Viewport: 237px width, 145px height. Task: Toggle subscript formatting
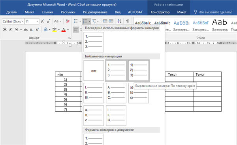31,30
